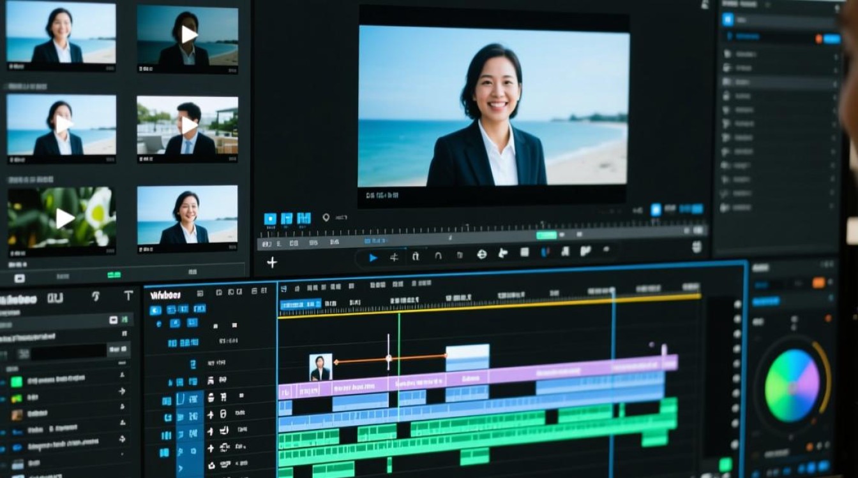Viewport: 858px width, 478px height.
Task: Select the long purple clip on the timeline
Action: click(478, 376)
